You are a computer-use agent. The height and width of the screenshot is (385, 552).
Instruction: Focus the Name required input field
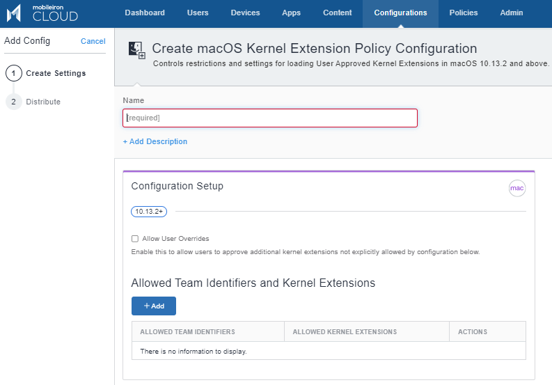(270, 118)
